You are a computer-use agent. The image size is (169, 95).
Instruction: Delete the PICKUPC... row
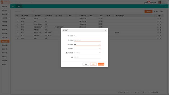click(160, 33)
